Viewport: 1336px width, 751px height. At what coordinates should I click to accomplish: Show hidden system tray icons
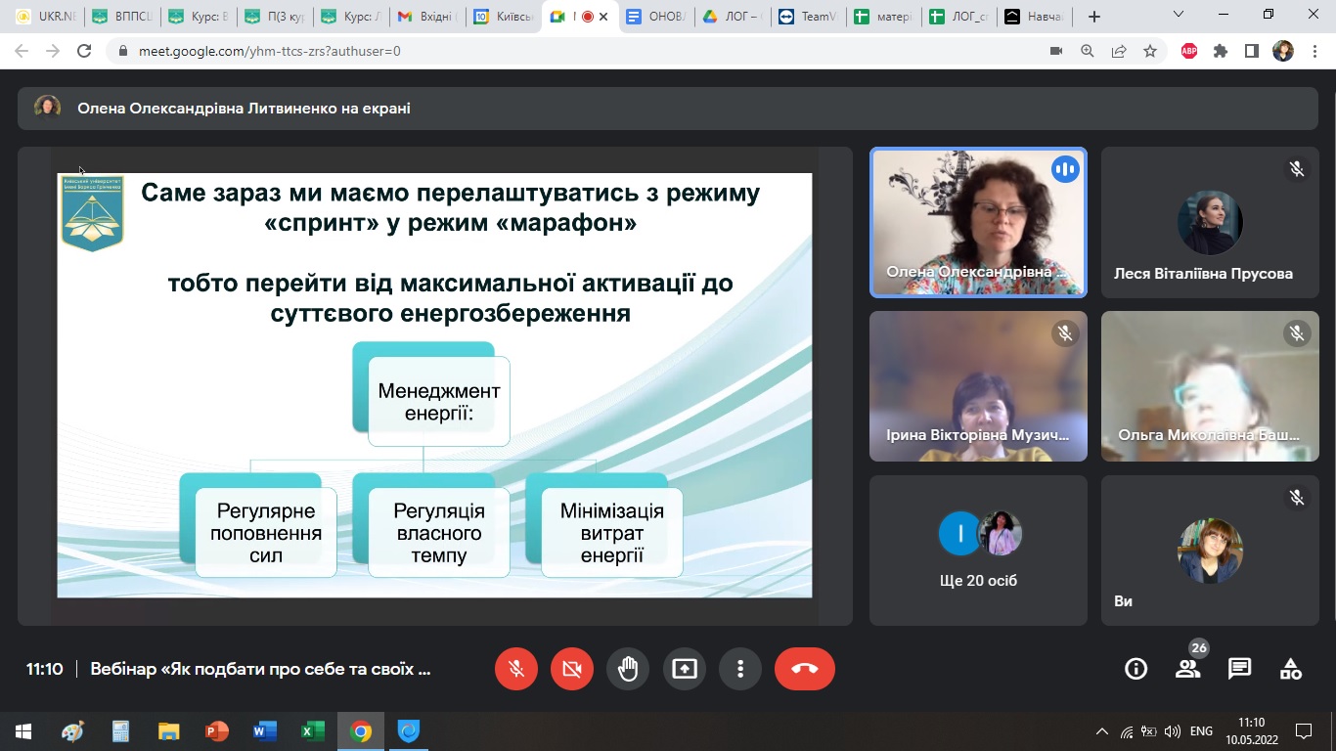point(1102,731)
